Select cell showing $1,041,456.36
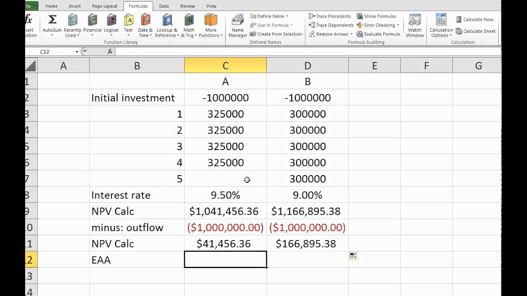This screenshot has height=296, width=527. (x=225, y=211)
